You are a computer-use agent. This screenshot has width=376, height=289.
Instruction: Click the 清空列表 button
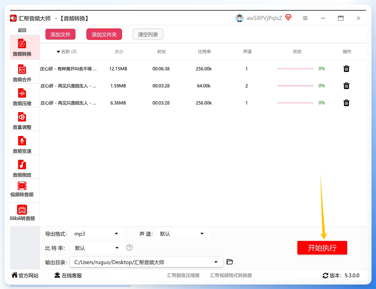pos(148,34)
